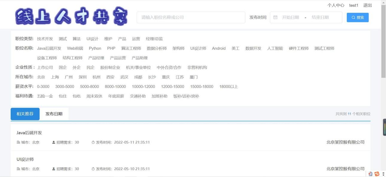Filter company type by 非营利机构
386x177 pixels.
coord(197,68)
